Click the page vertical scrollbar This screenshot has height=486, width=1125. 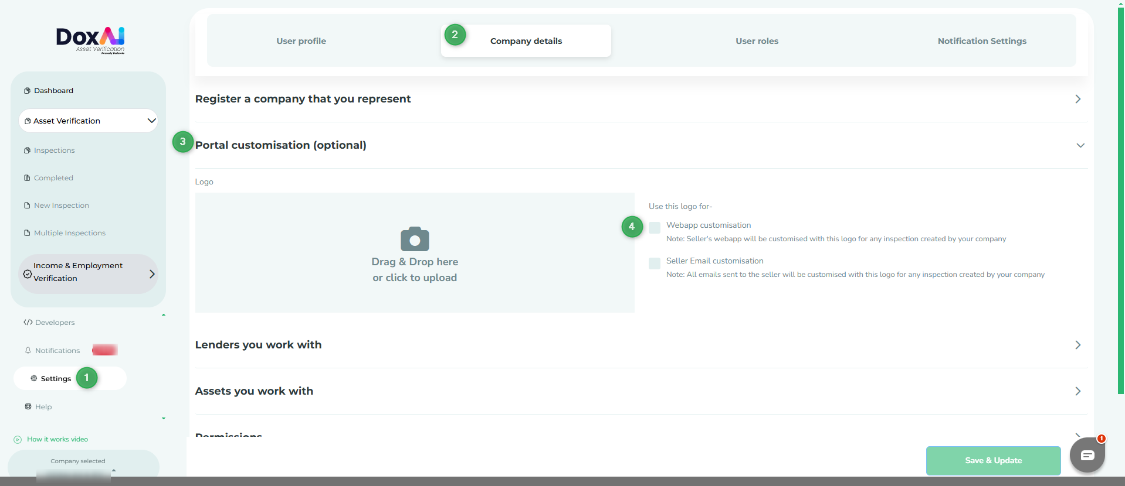pyautogui.click(x=1120, y=199)
